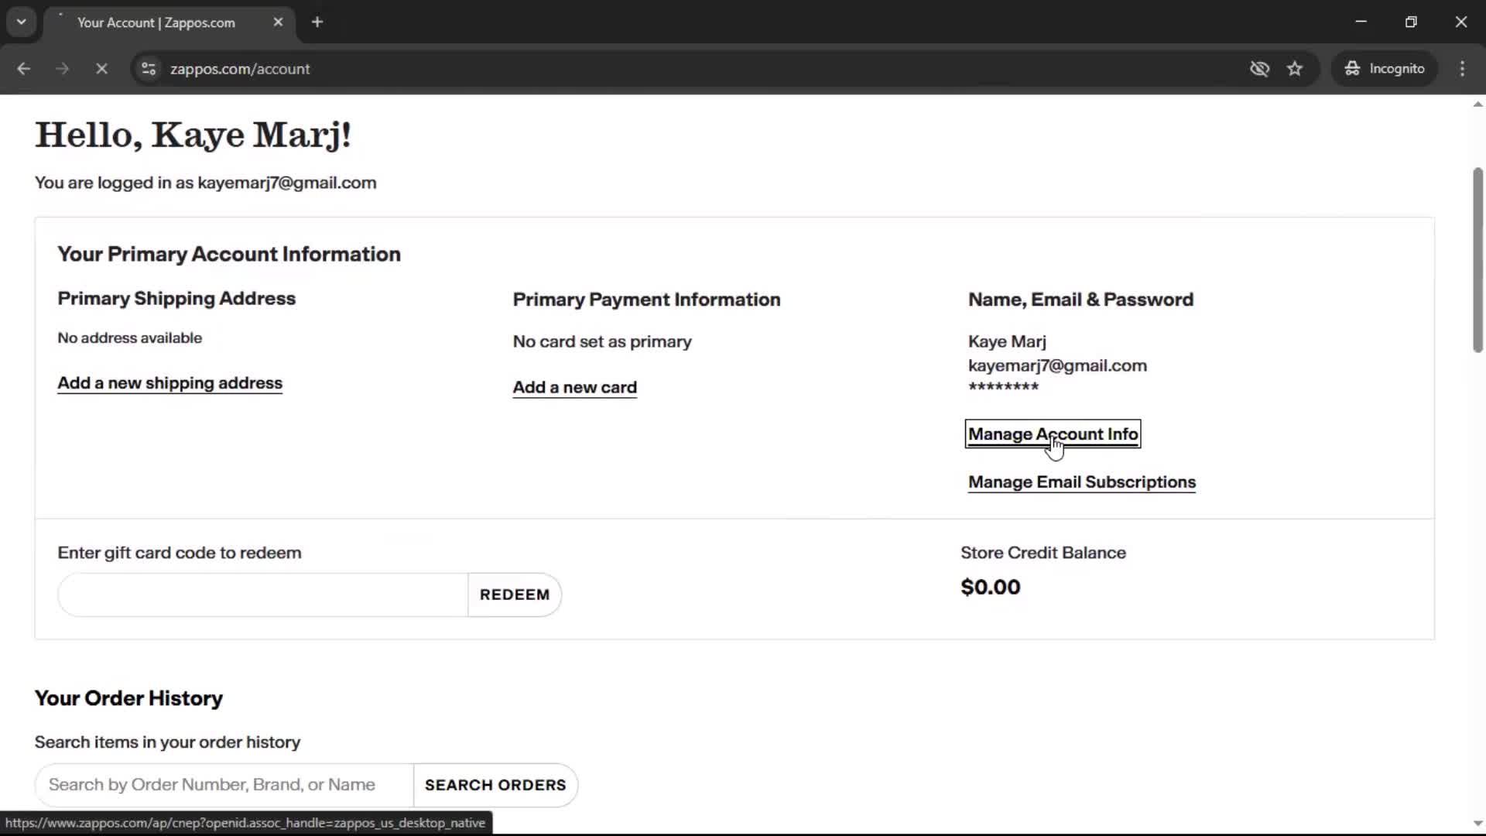Click the scrollbar down arrow
The width and height of the screenshot is (1486, 836).
pos(1477,824)
